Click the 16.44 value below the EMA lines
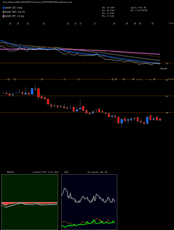The height and width of the screenshot is (230, 174). click(164, 69)
